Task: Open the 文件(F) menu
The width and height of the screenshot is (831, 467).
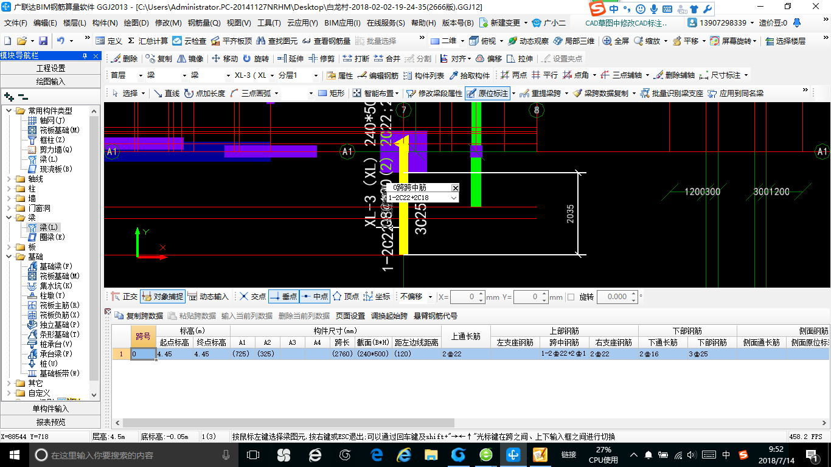Action: 16,22
